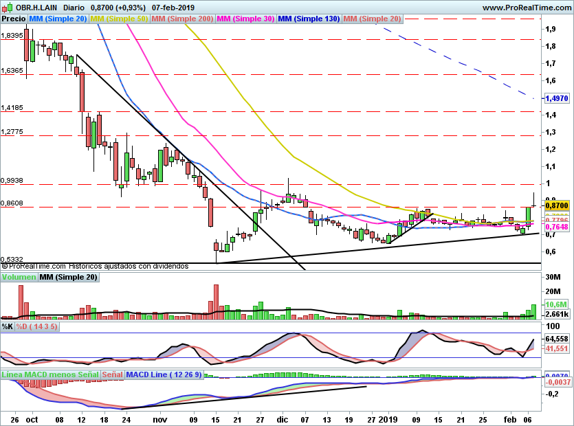Open the www.ProRealTime.com link
The image size is (574, 426).
[x=526, y=8]
